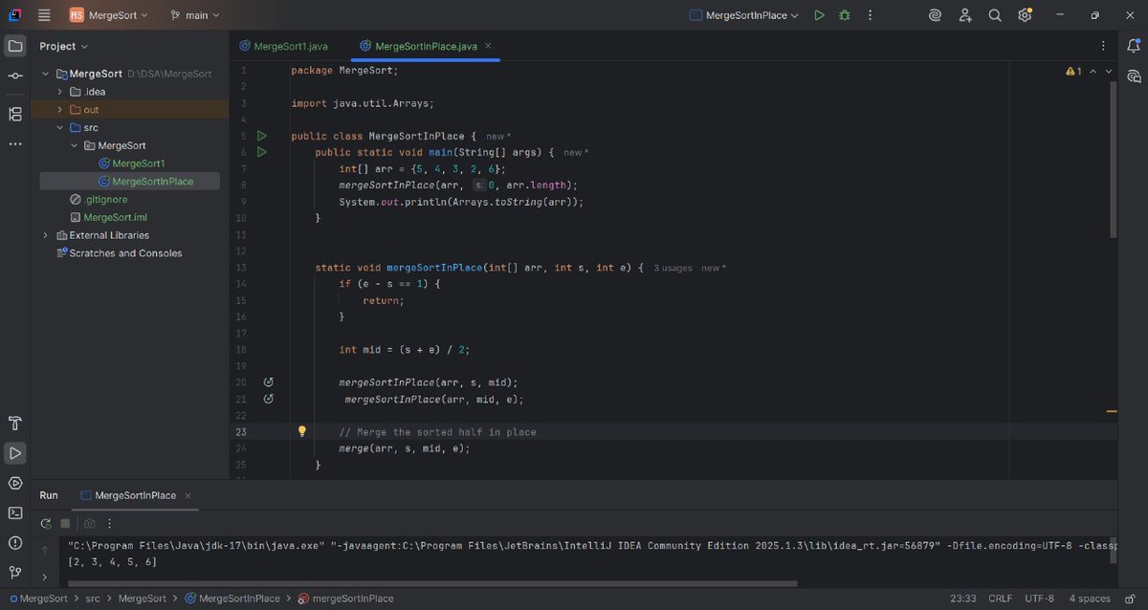This screenshot has height=610, width=1148.
Task: Stop the running process in Run panel
Action: tap(66, 523)
